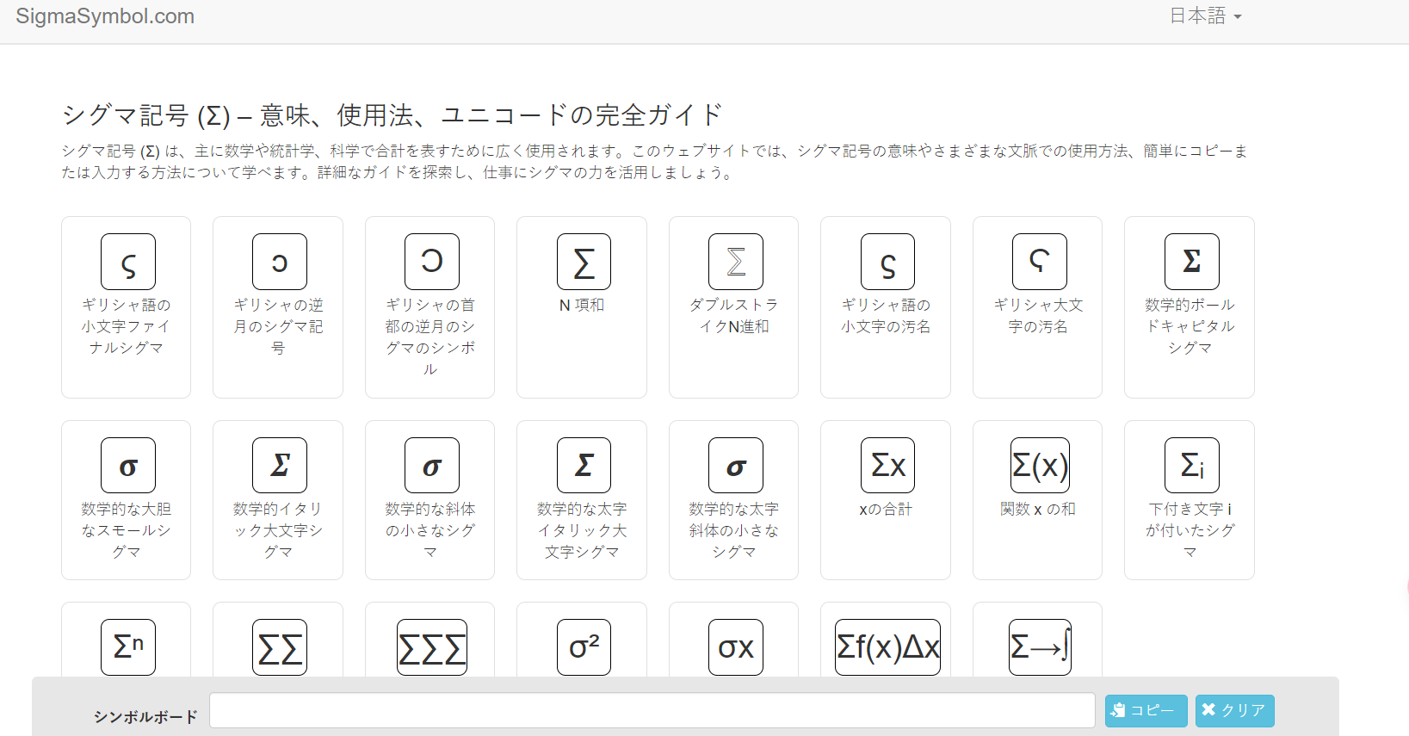Click the page heading シグマ記号 (Σ) title
The height and width of the screenshot is (736, 1409).
(392, 115)
